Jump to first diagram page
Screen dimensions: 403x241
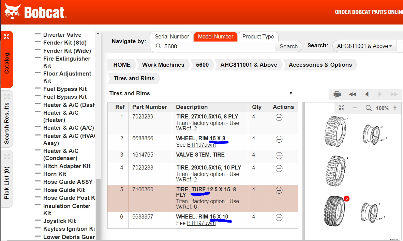353,94
